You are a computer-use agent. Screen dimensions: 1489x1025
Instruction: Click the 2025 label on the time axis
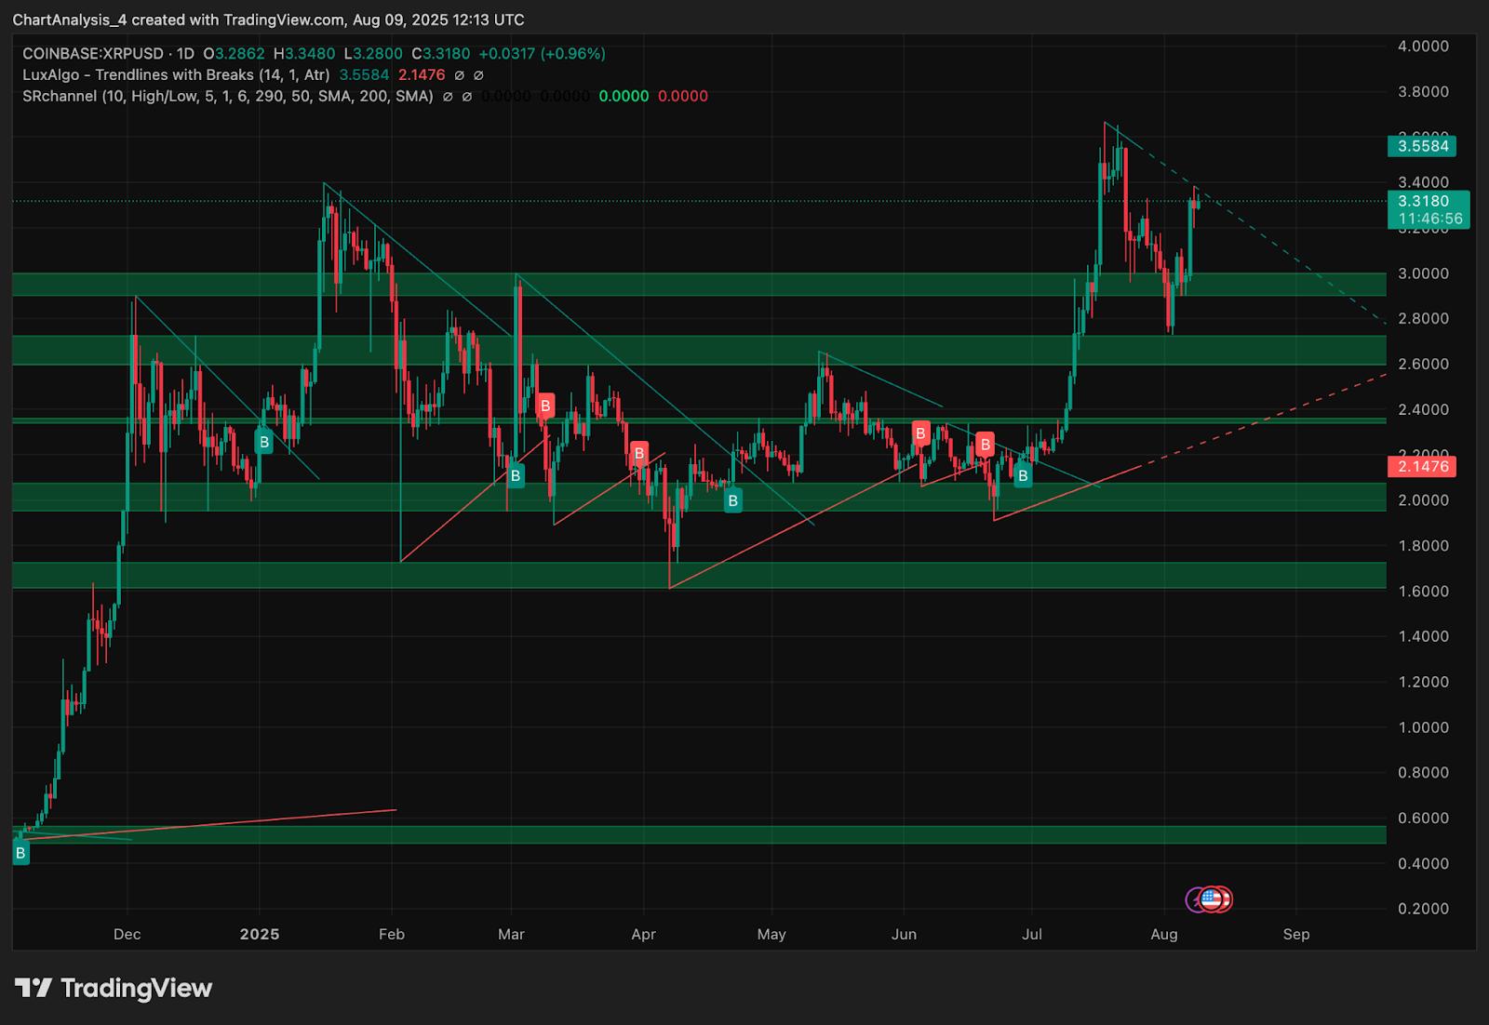point(260,934)
